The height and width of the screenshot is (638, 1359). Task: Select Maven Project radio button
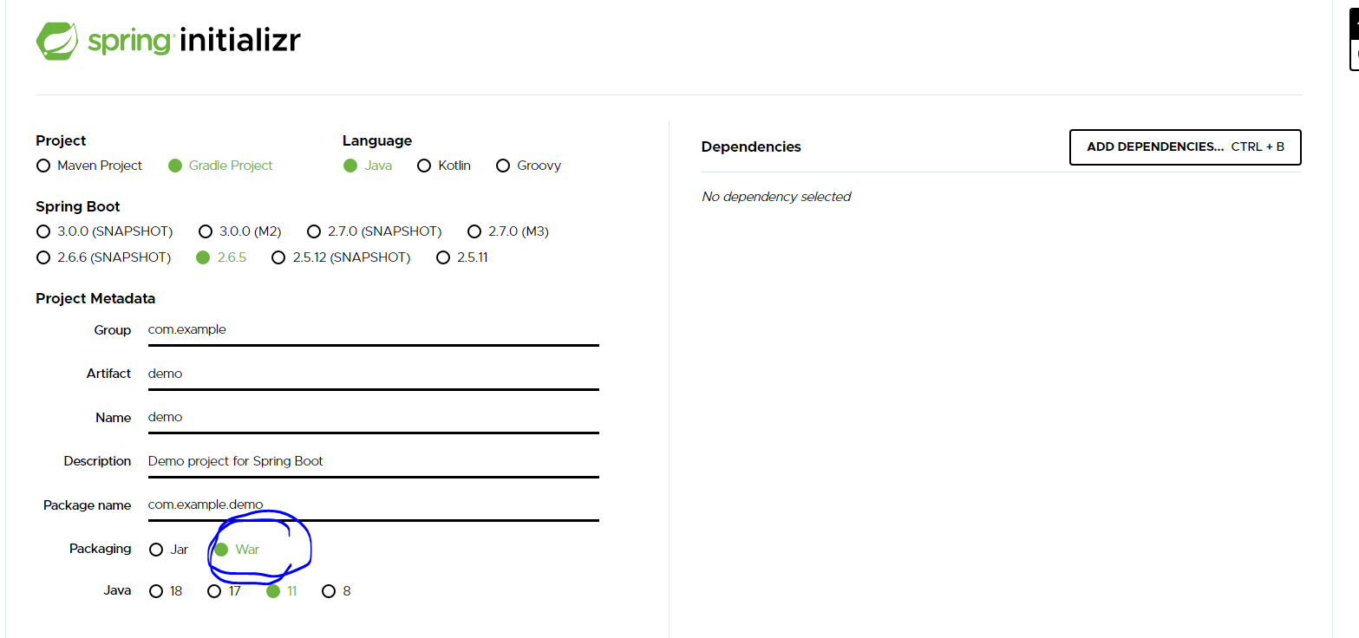point(43,166)
